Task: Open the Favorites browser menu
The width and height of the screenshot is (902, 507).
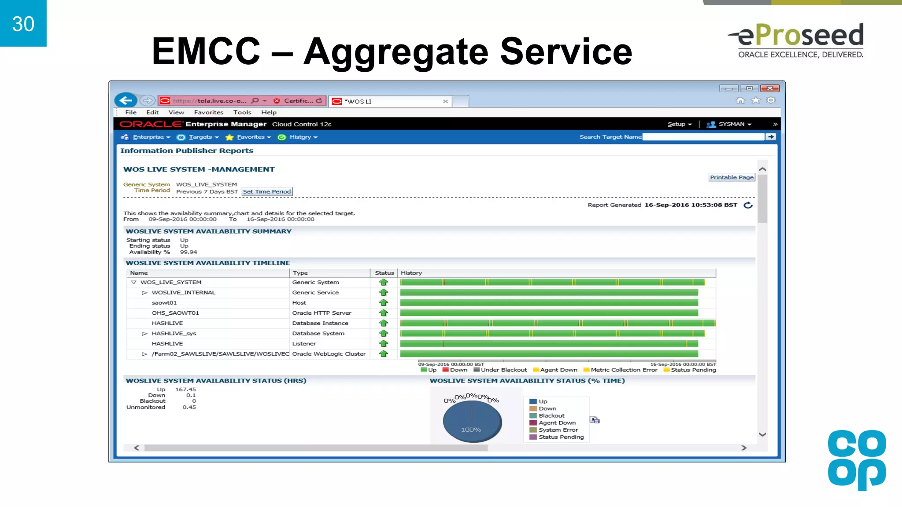Action: 208,112
